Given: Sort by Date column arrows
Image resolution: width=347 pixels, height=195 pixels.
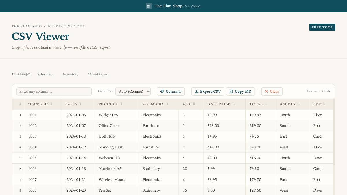Looking at the screenshot, I should (80, 104).
